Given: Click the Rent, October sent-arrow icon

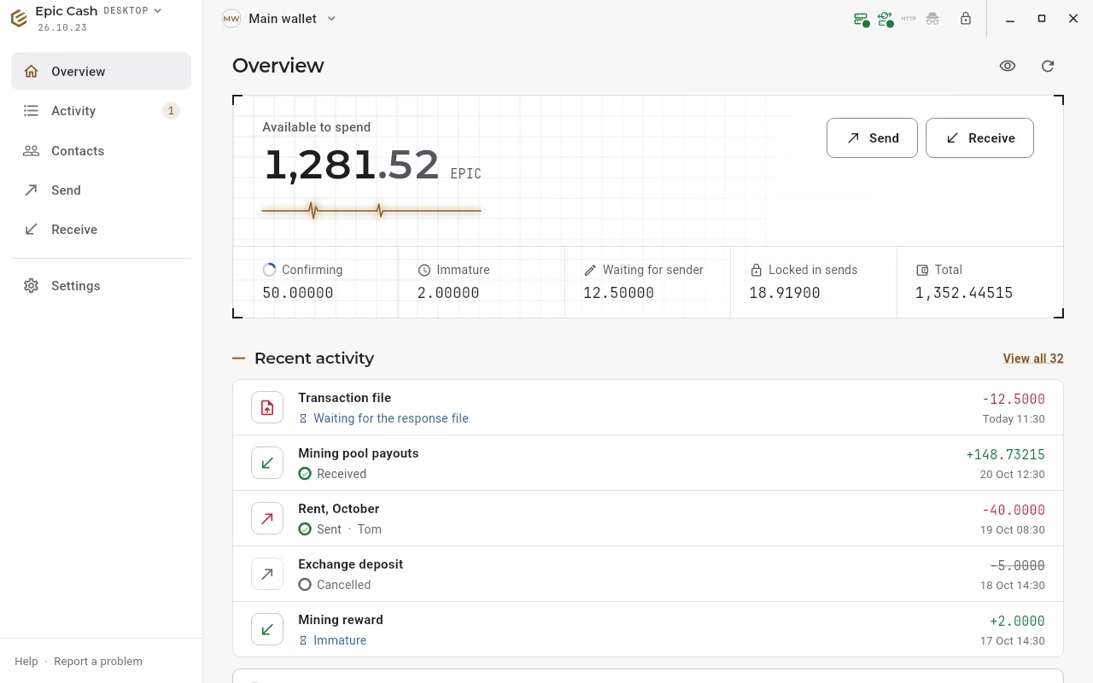Looking at the screenshot, I should coord(267,518).
